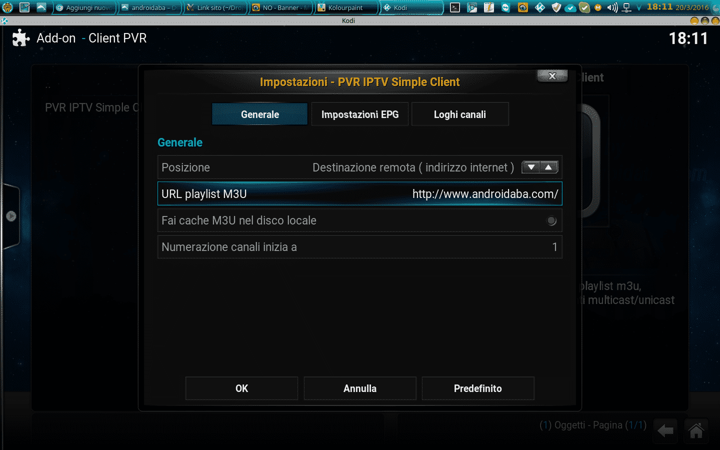Select next Posizione option with up arrow

[x=549, y=167]
